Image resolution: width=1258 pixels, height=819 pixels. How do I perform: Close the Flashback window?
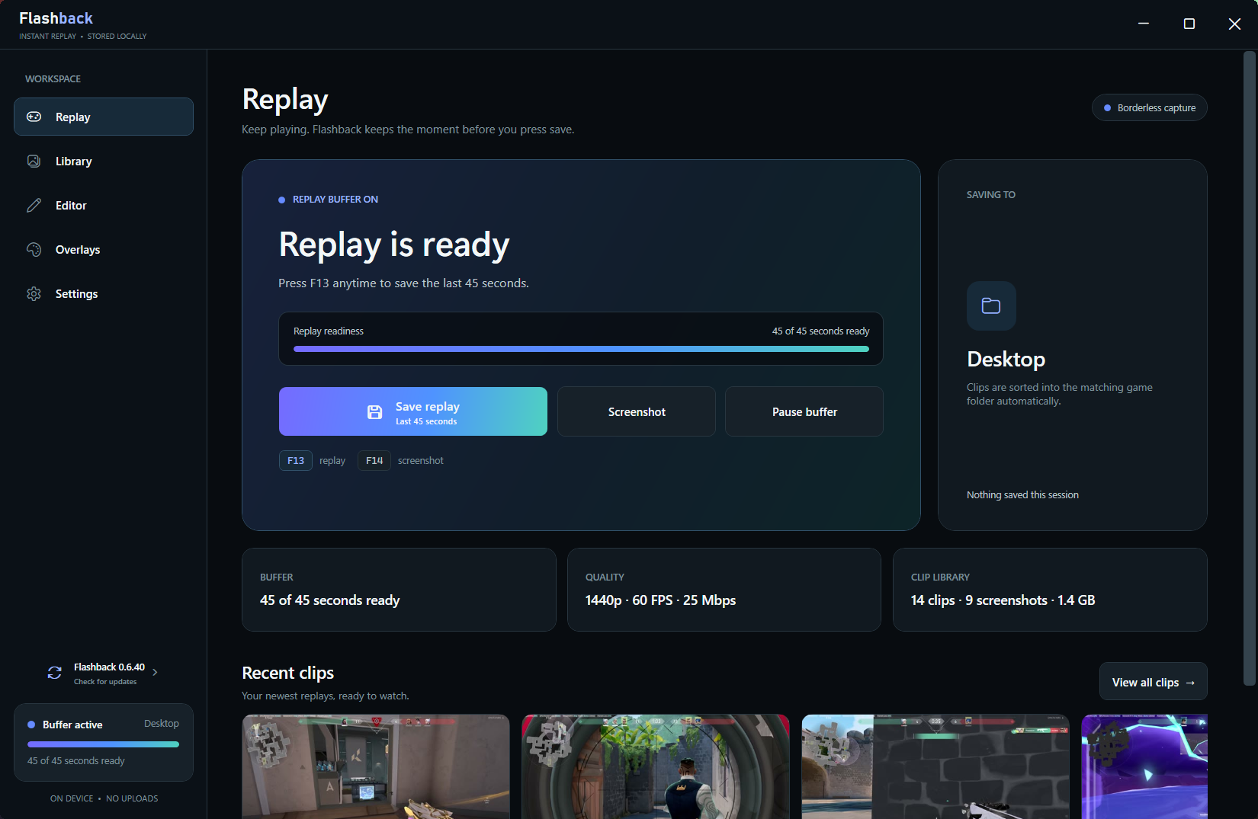[x=1234, y=24]
